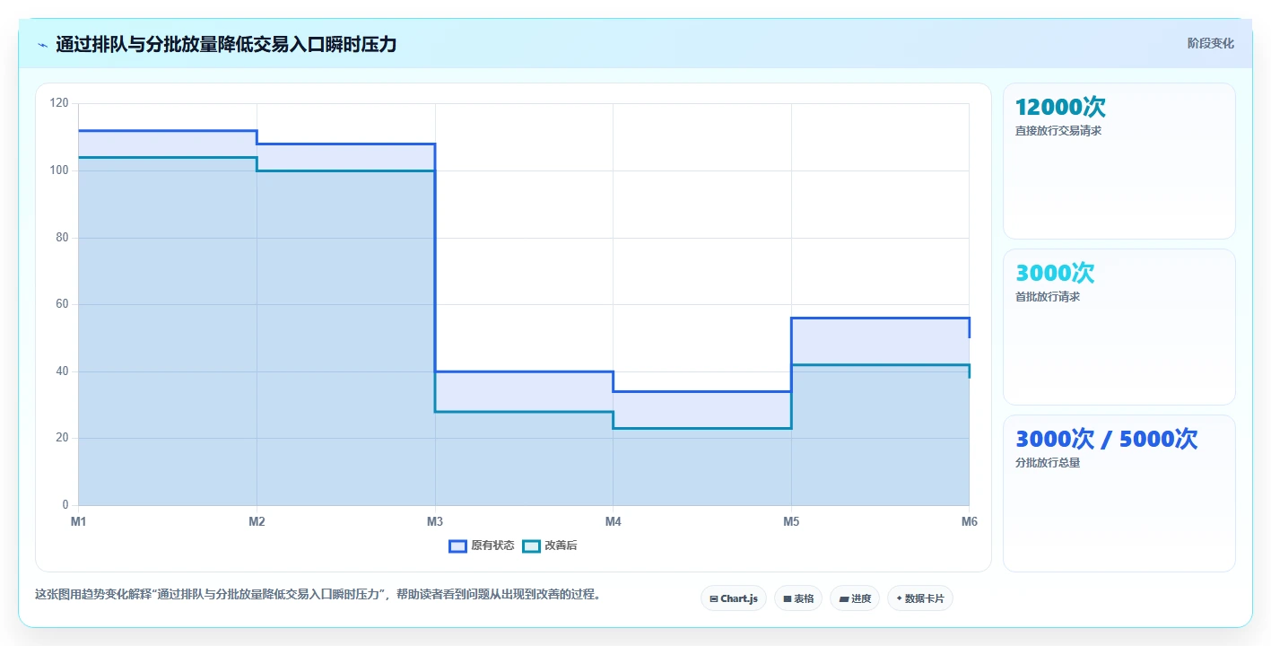
Task: Click the M6 x-axis label
Action: 969,521
